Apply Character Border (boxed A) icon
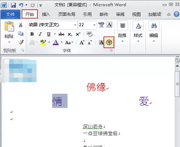Screen dimensions: 180x147 (x=109, y=24)
